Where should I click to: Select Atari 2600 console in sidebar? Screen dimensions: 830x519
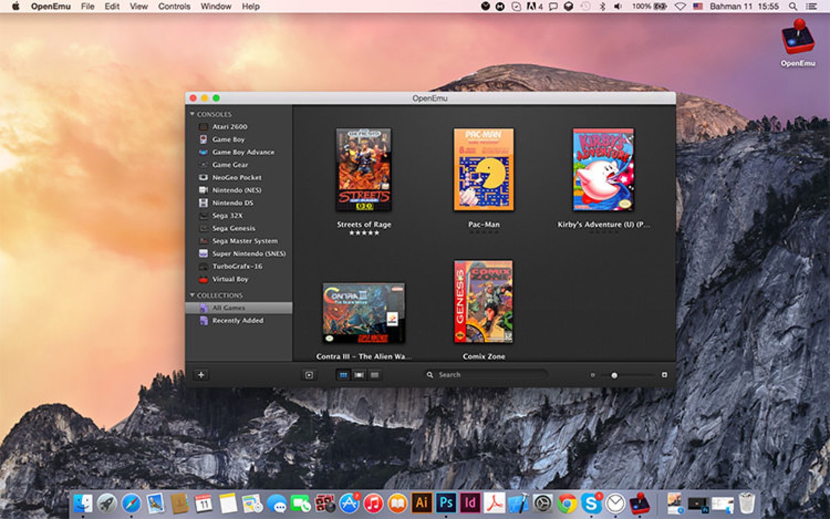pyautogui.click(x=239, y=127)
